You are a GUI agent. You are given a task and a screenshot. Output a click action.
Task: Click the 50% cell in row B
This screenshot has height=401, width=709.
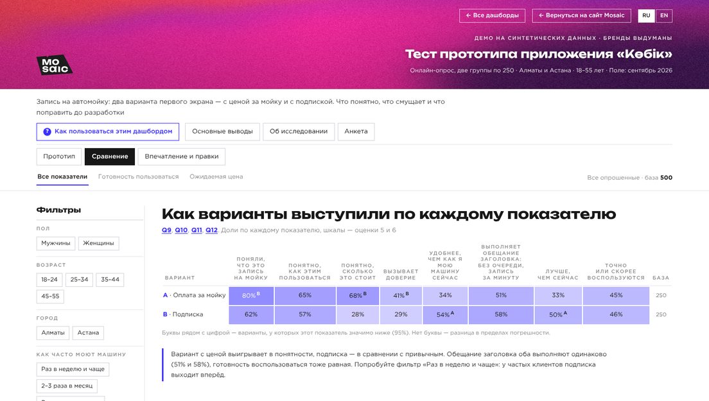coord(558,315)
